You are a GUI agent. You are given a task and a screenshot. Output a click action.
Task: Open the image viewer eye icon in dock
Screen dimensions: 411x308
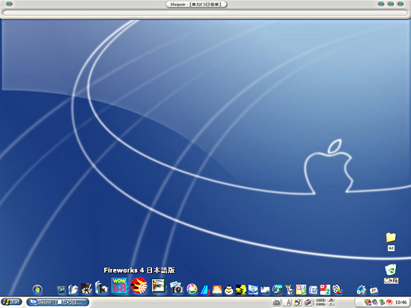coord(158,286)
